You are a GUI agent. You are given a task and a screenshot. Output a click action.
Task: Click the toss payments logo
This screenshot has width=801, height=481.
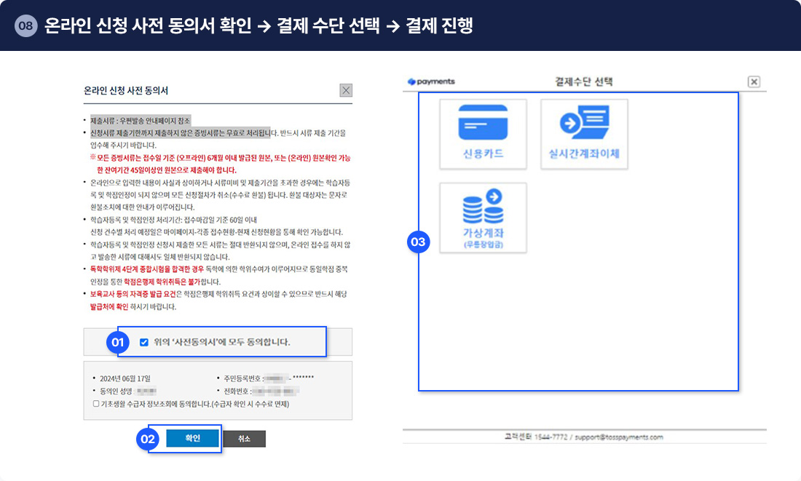tap(431, 82)
